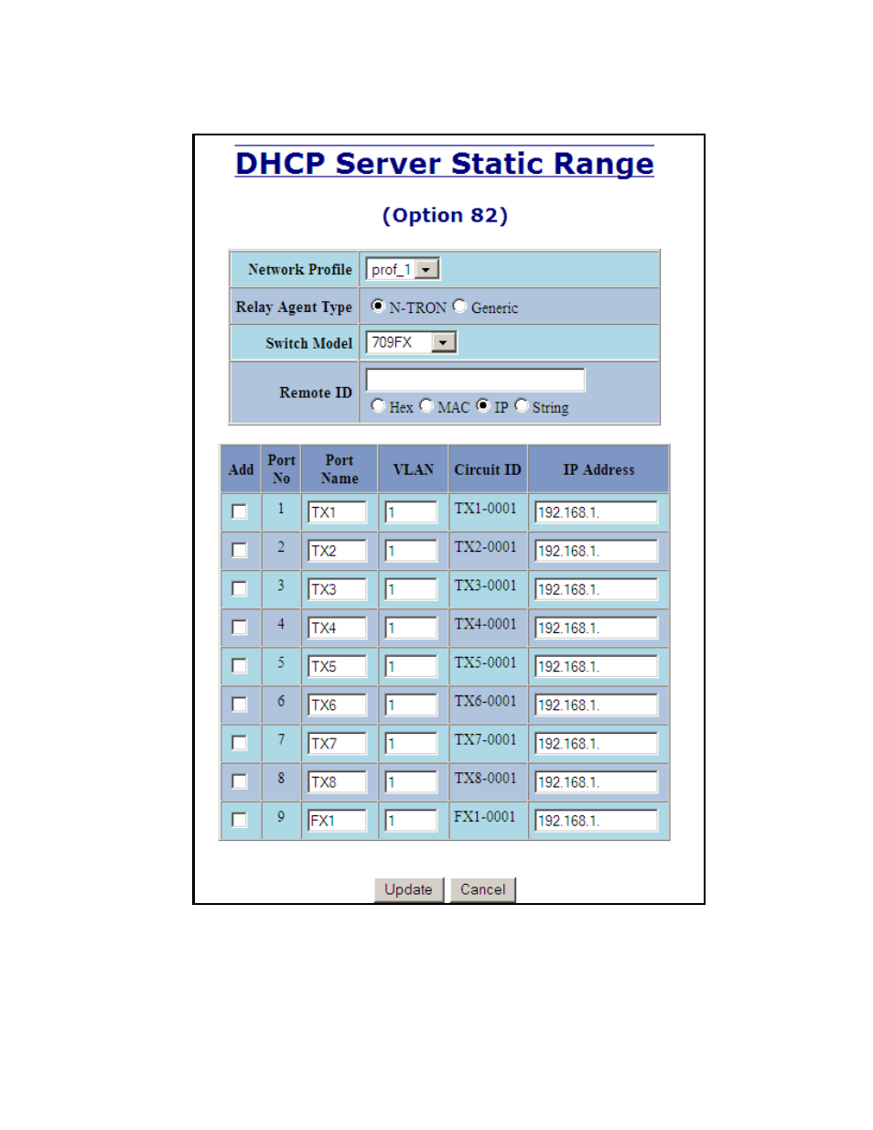Click the VLAN field for port 9
The width and height of the screenshot is (873, 1130).
click(x=411, y=821)
